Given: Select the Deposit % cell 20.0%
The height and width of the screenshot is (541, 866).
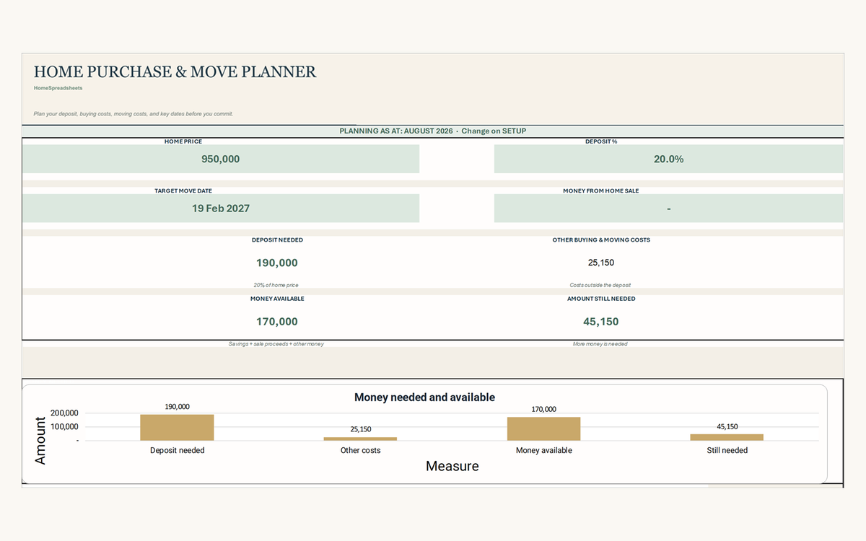Looking at the screenshot, I should [x=668, y=159].
